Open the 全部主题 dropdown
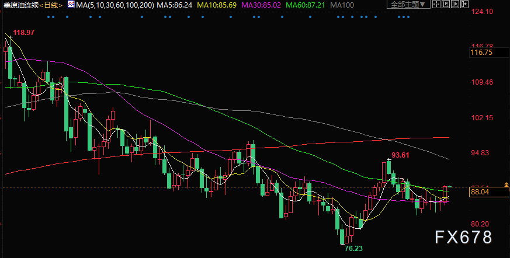The image size is (510, 258). (x=406, y=5)
